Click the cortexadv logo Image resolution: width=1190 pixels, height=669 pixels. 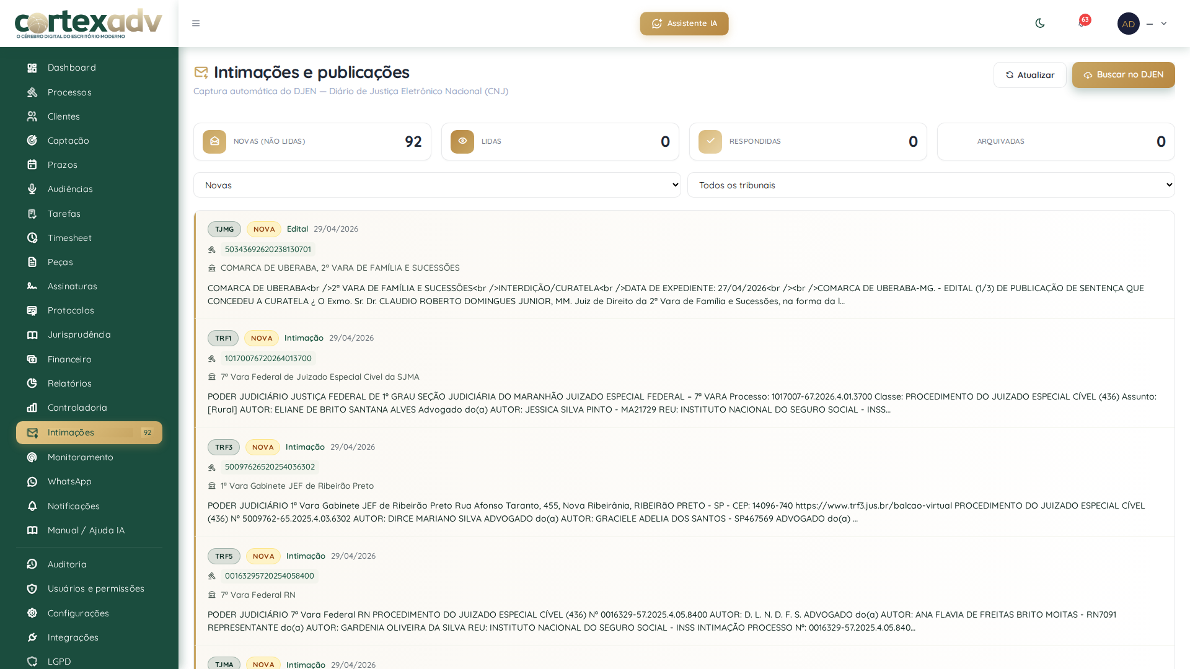tap(89, 24)
